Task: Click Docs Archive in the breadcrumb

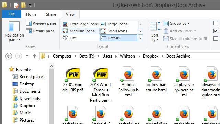Action: (178, 56)
